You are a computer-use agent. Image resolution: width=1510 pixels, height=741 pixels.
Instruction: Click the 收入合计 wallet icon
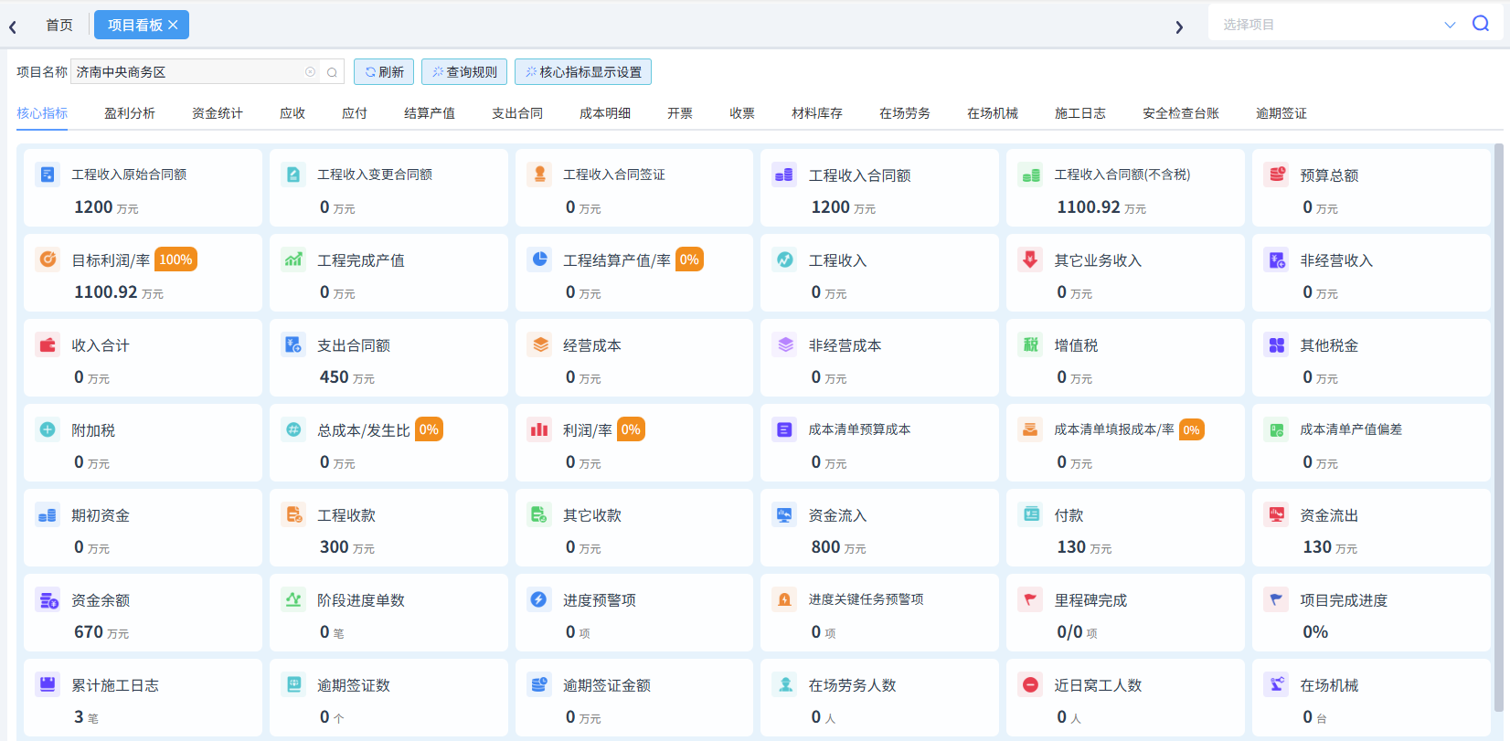pos(48,344)
